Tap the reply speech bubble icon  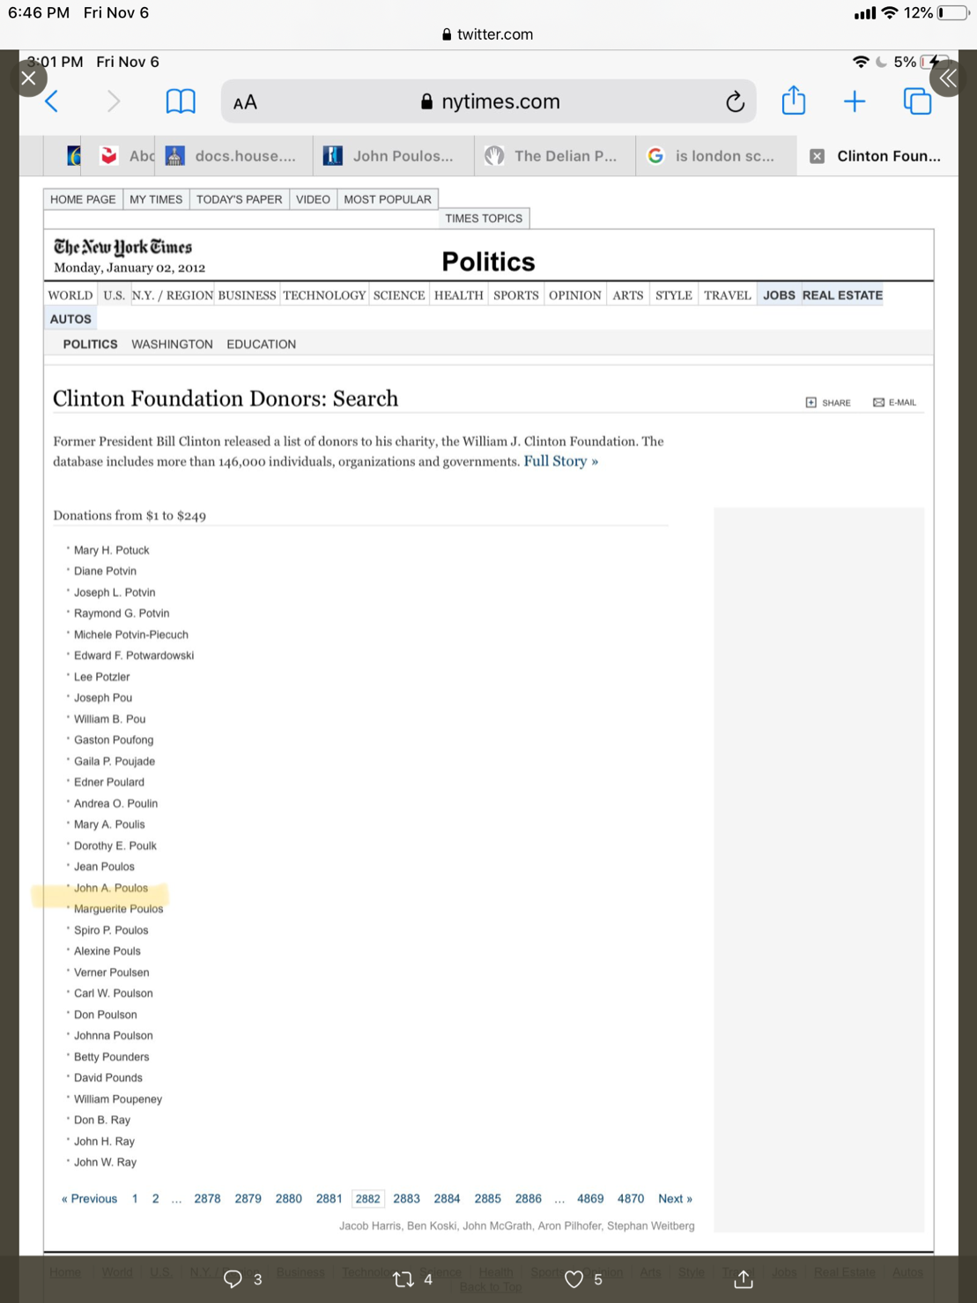233,1279
